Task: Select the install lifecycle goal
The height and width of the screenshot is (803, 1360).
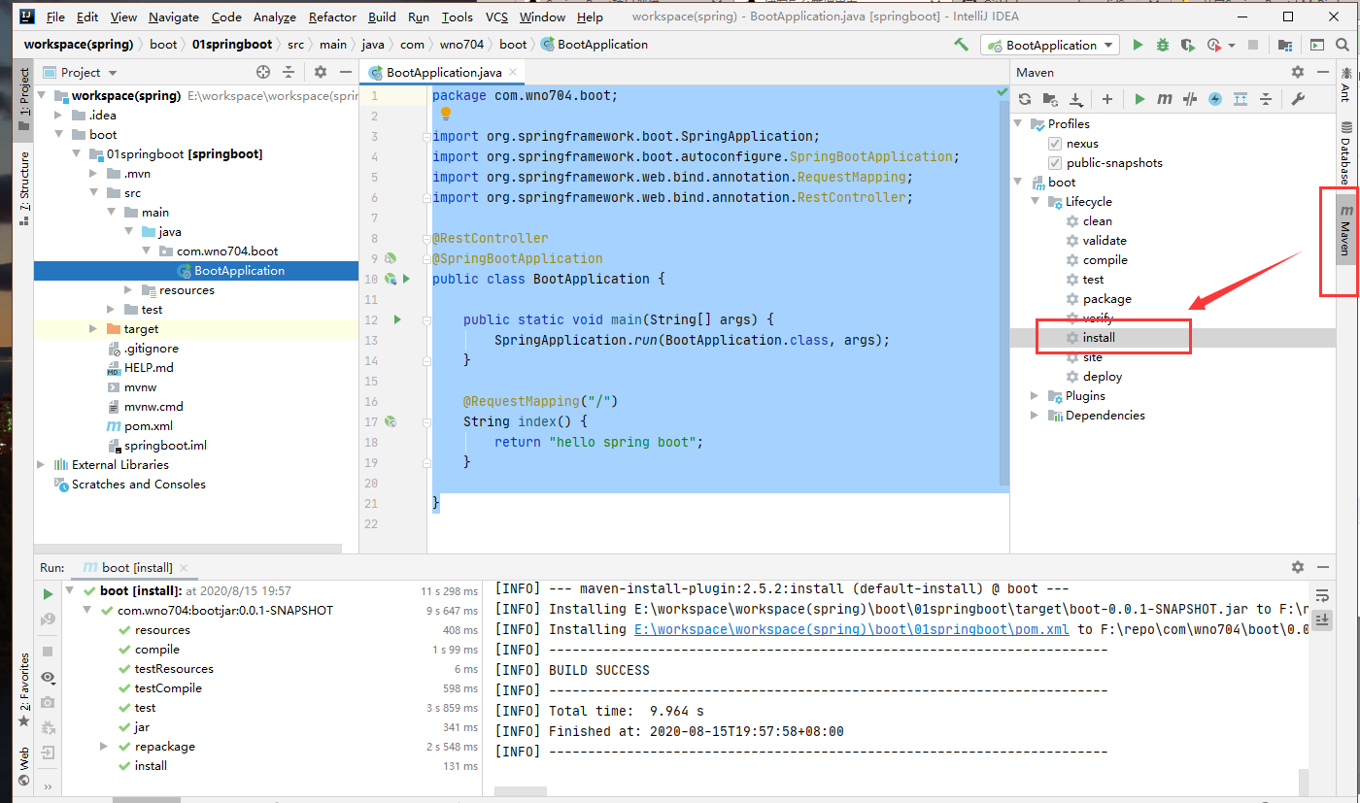Action: pyautogui.click(x=1099, y=338)
